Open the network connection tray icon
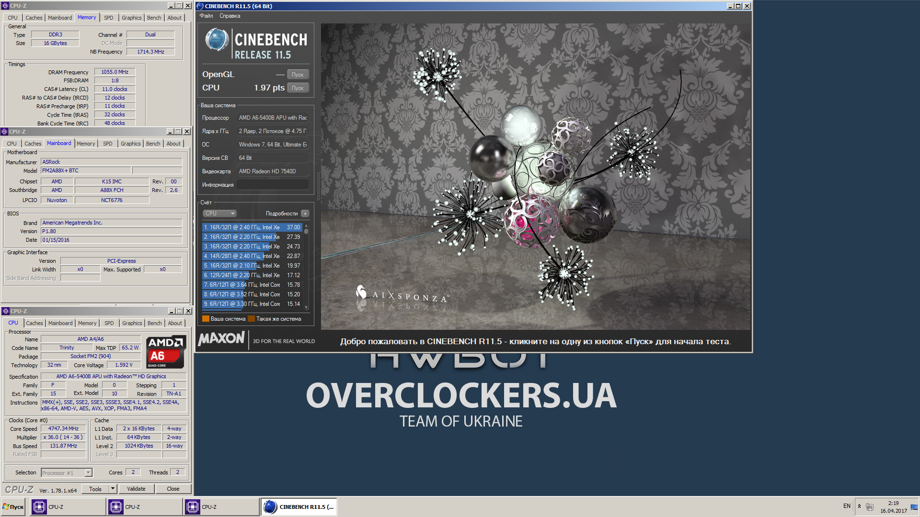Image resolution: width=920 pixels, height=517 pixels. (x=870, y=506)
